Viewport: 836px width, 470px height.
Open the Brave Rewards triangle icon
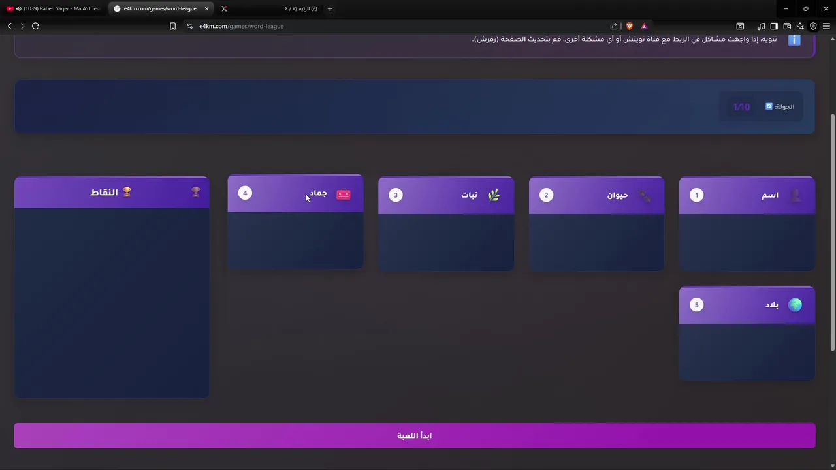(x=644, y=26)
